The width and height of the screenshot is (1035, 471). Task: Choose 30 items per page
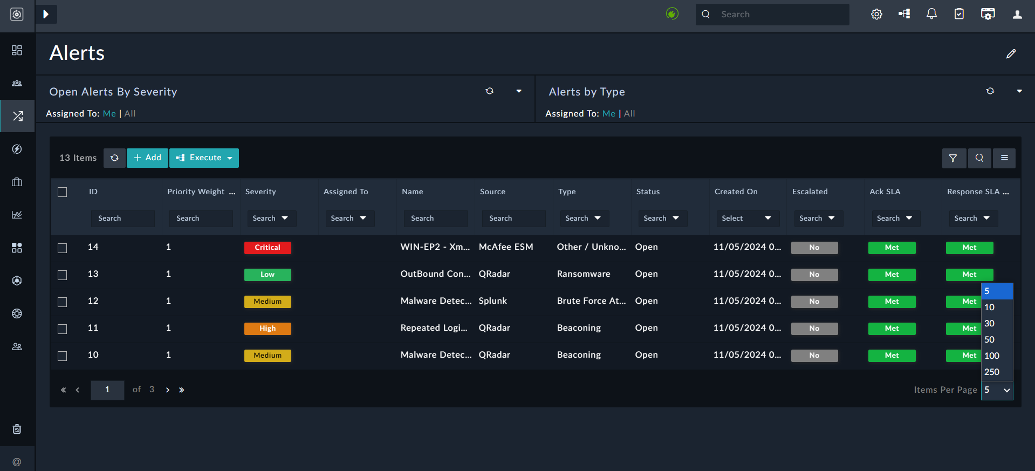[997, 324]
